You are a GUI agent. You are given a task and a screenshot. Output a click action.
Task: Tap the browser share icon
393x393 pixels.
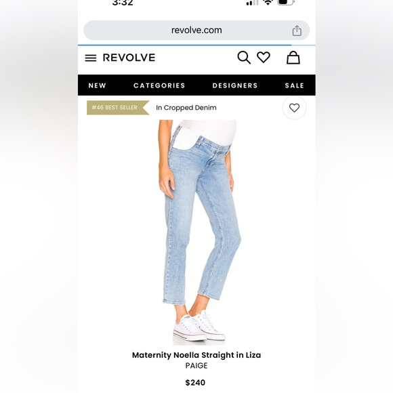click(x=297, y=30)
